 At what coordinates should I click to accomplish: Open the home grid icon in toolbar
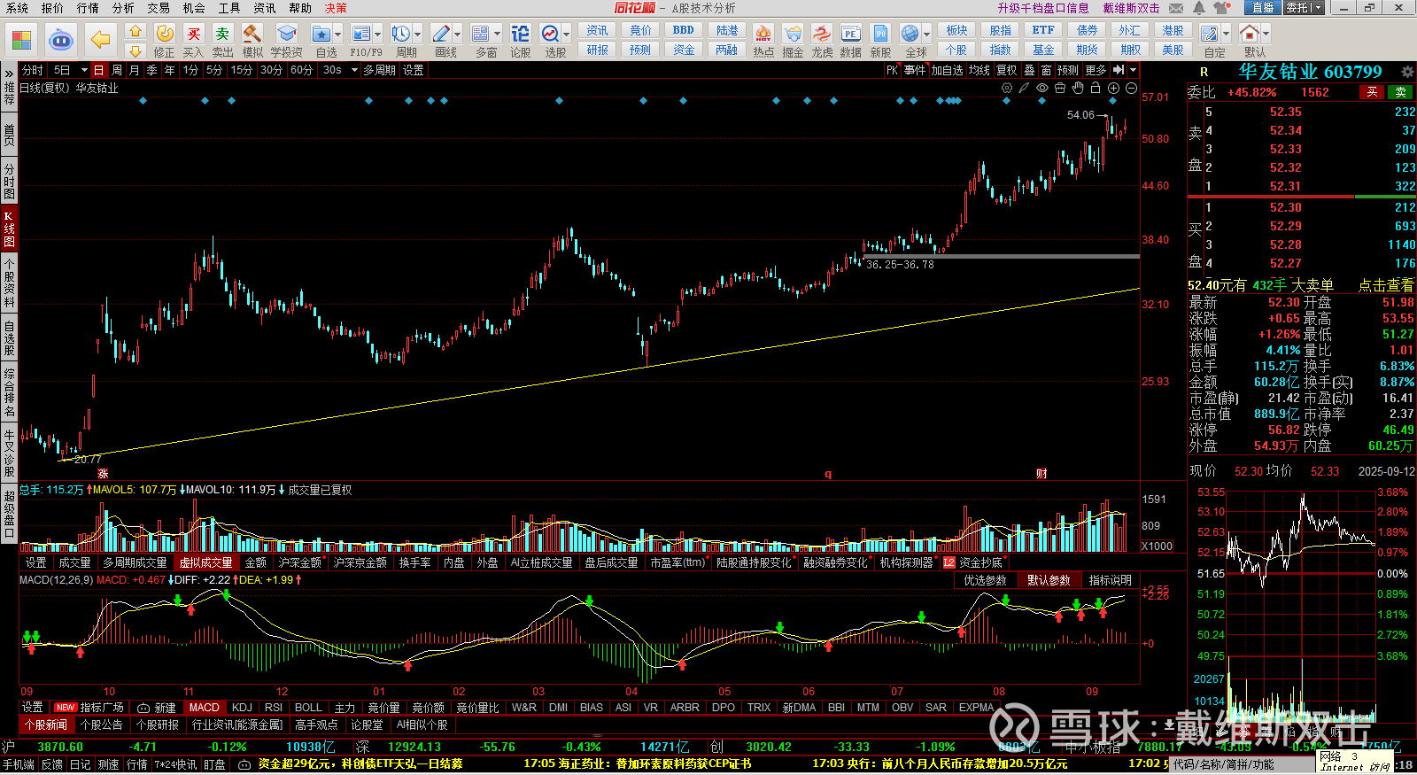click(21, 40)
